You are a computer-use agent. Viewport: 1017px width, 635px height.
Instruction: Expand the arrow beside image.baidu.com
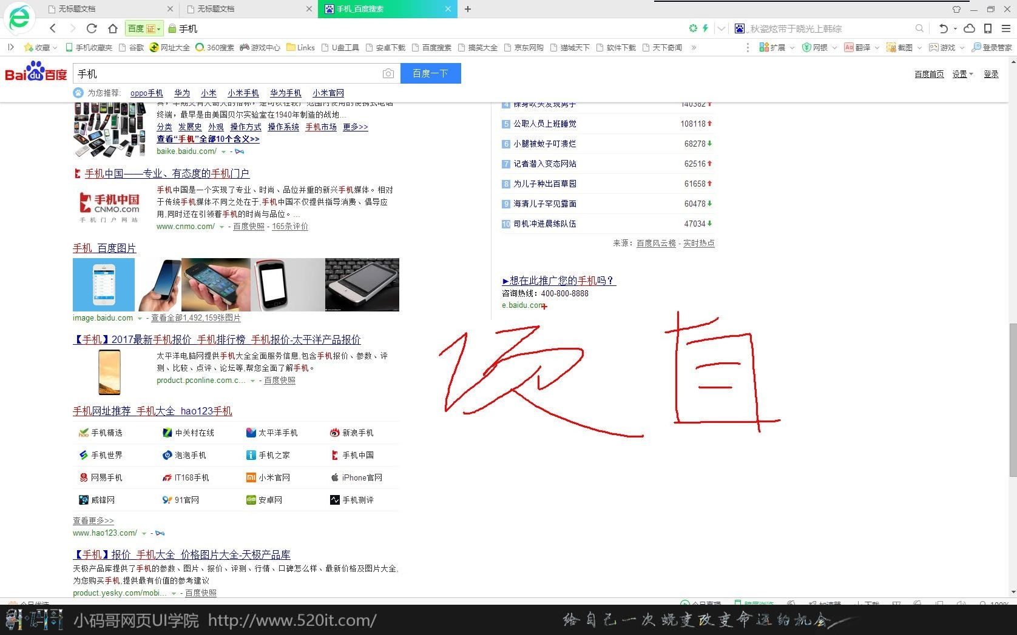(x=140, y=318)
